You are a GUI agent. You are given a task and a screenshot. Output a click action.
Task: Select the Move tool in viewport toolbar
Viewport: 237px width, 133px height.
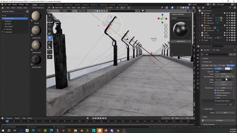tap(50, 25)
